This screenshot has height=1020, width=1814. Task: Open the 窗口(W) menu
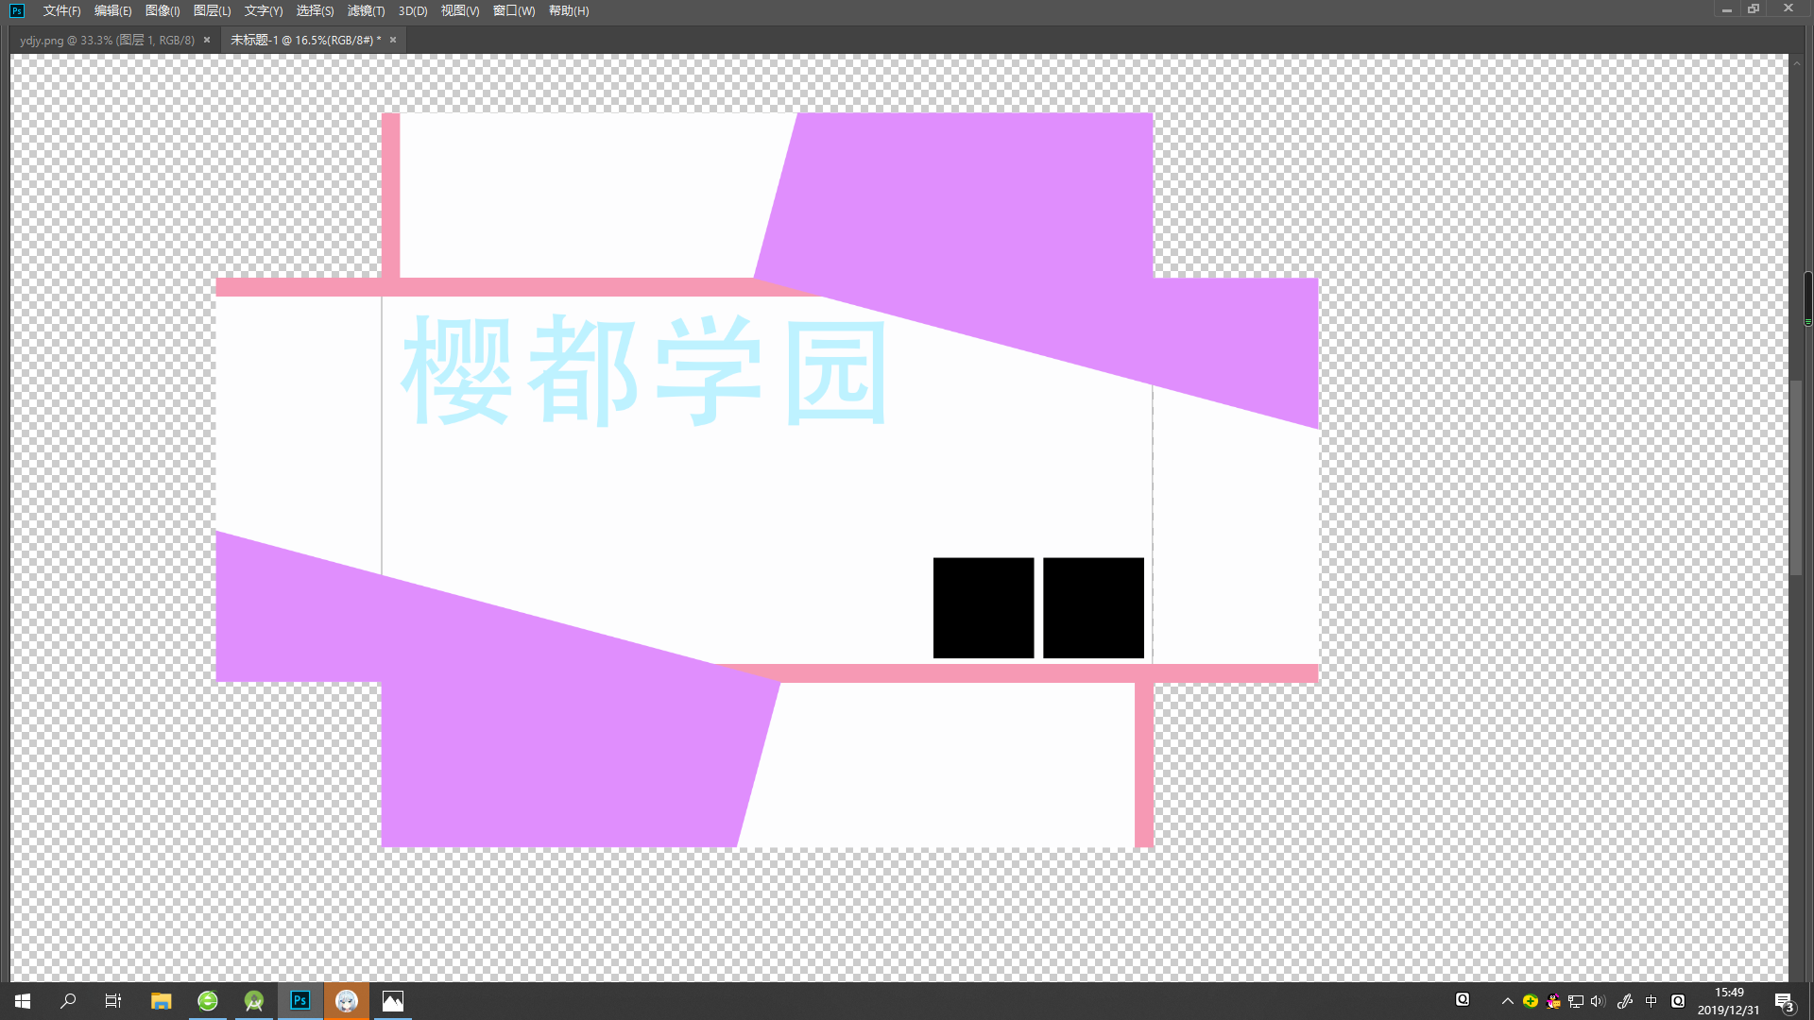[x=514, y=11]
